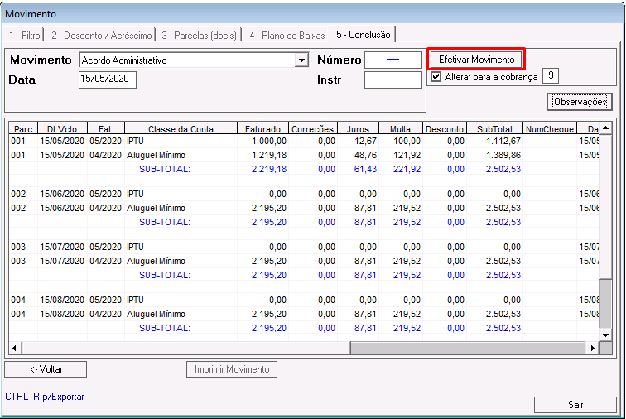The width and height of the screenshot is (626, 419).
Task: Click the Desconto column header
Action: coord(445,129)
